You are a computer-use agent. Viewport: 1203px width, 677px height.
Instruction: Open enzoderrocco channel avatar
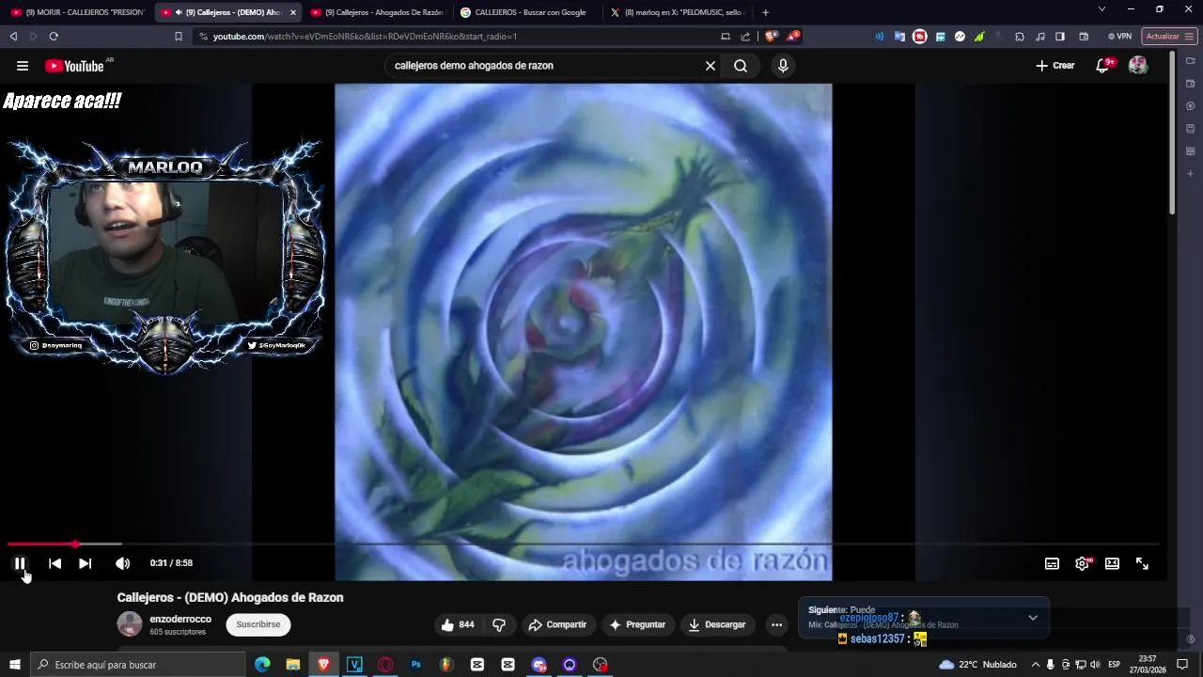click(x=130, y=624)
